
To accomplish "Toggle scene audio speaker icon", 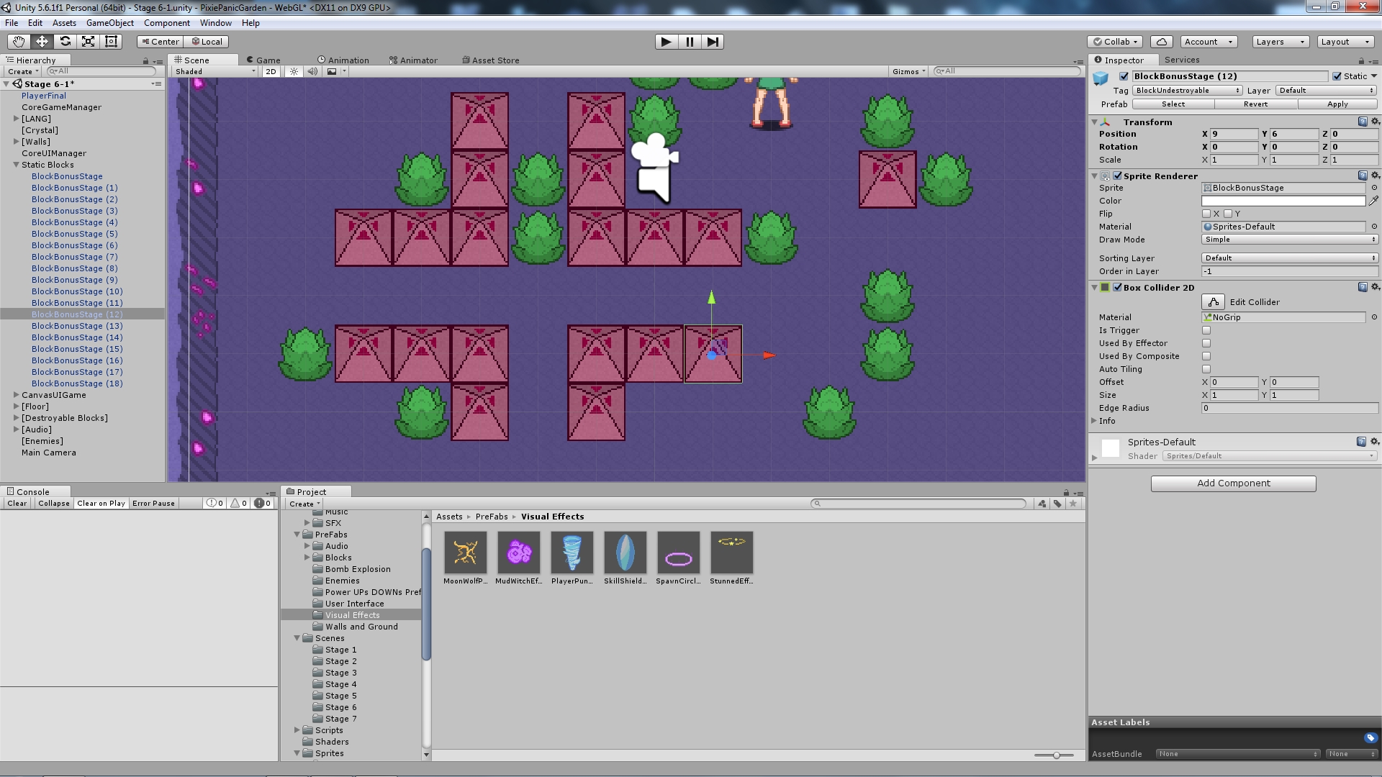I will pyautogui.click(x=312, y=71).
